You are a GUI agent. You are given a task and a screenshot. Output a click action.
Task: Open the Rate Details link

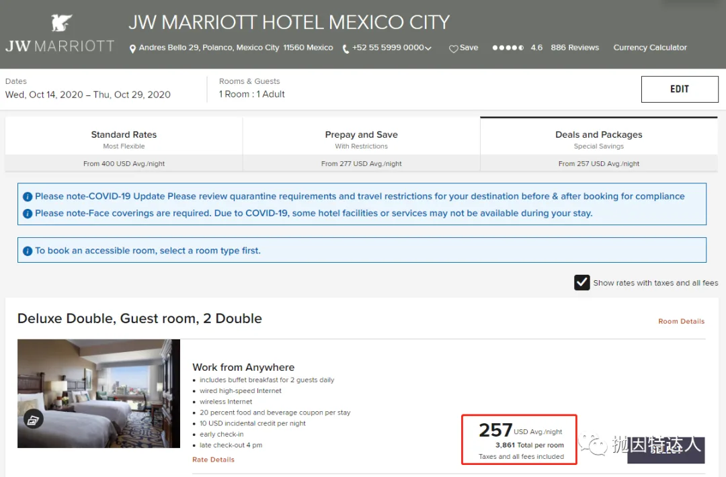pyautogui.click(x=214, y=460)
